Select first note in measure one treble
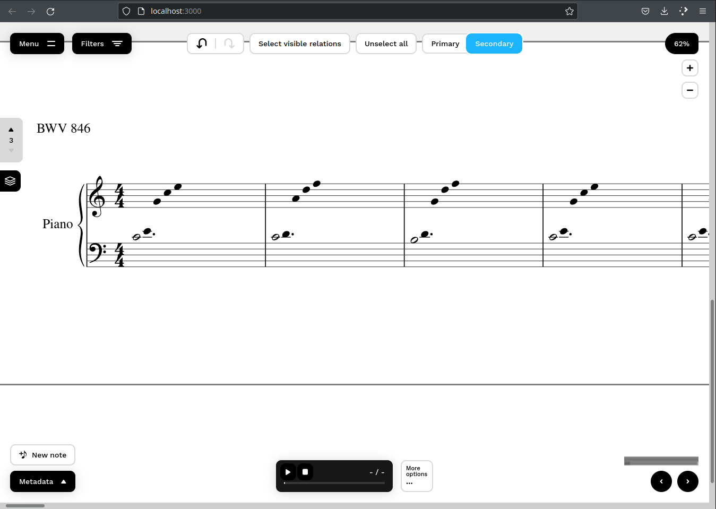716x509 pixels. coord(157,202)
